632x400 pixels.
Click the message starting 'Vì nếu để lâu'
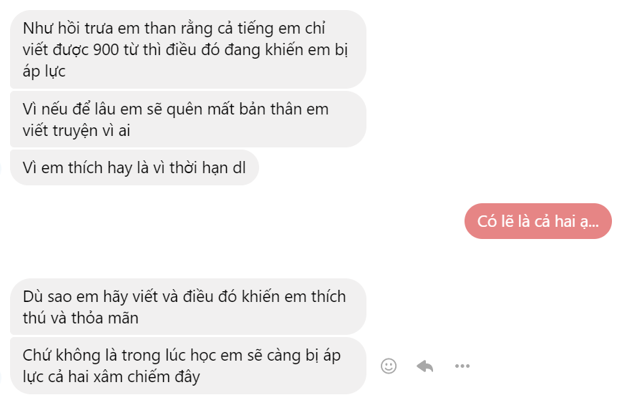pyautogui.click(x=188, y=119)
